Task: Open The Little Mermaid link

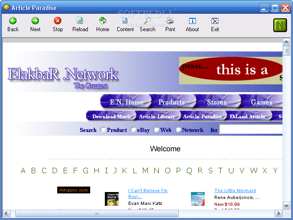Action: point(235,191)
